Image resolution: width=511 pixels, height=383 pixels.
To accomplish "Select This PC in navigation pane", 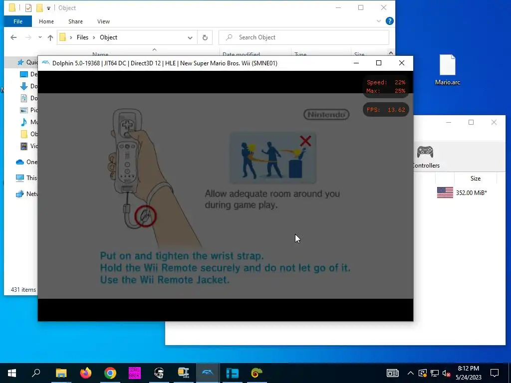I will click(x=27, y=178).
